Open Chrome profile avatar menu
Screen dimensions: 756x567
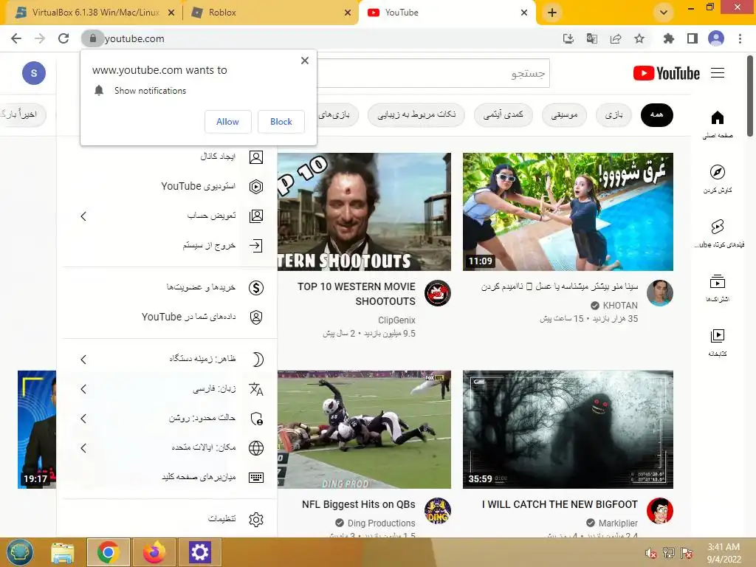[716, 38]
